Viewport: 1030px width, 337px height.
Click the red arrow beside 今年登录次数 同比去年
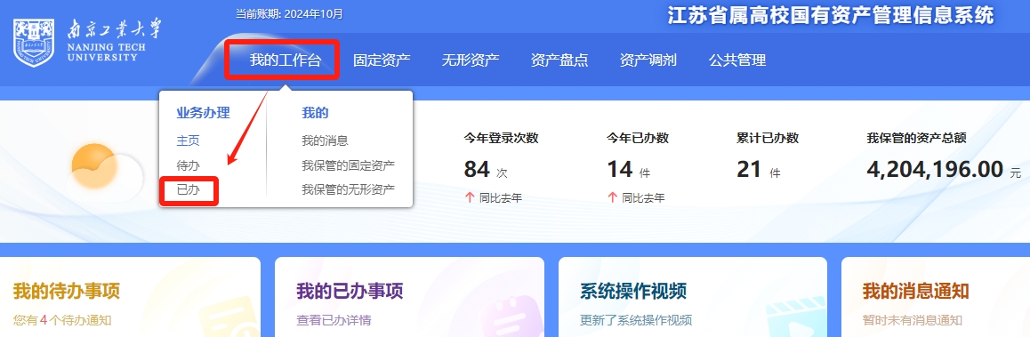click(x=470, y=197)
